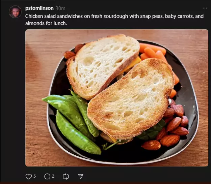
Task: Click the snap peas in the photo
Action: click(71, 121)
